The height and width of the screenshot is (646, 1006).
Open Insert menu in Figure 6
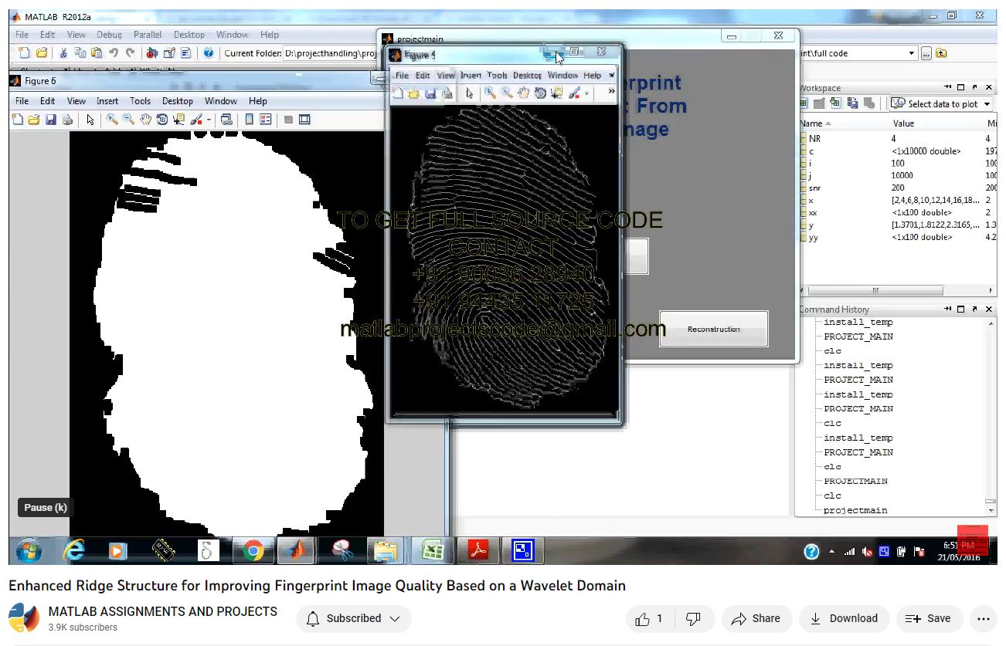click(x=107, y=101)
